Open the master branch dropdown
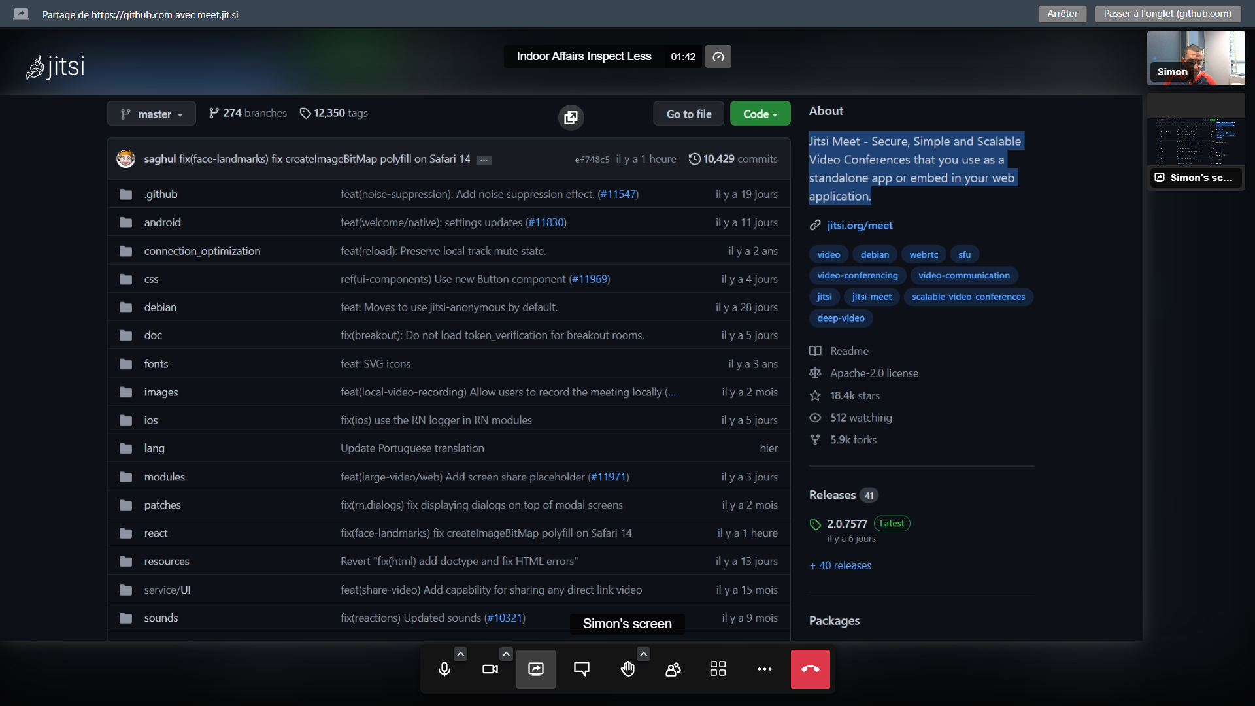 pos(151,114)
